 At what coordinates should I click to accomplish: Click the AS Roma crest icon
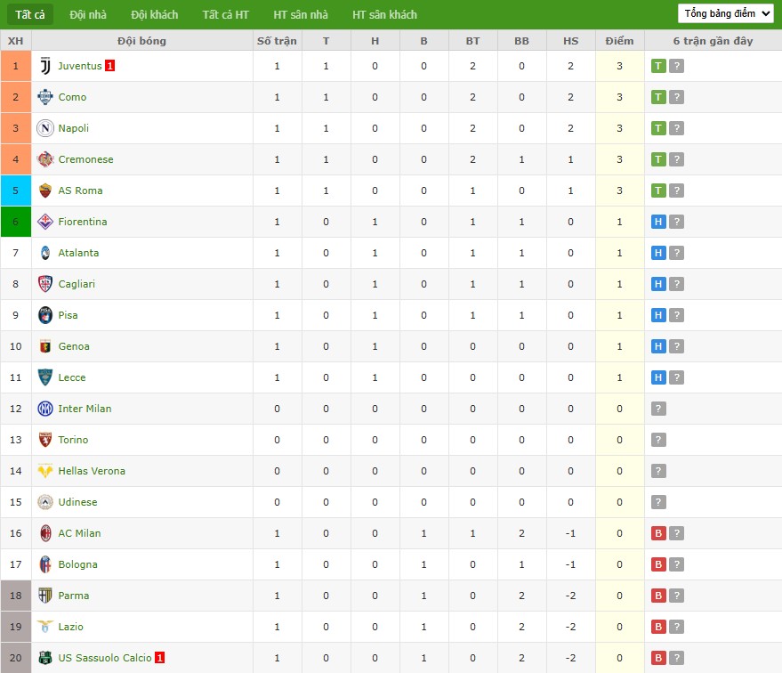tap(45, 191)
